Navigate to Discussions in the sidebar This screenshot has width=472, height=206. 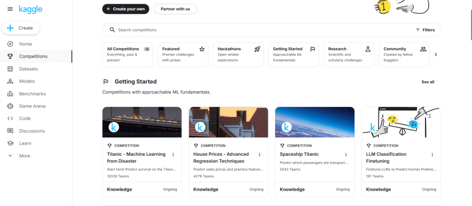[x=32, y=131]
